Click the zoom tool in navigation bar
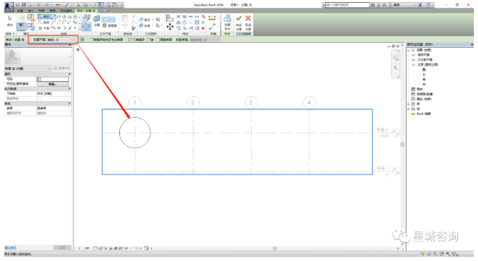The width and height of the screenshot is (478, 261). click(x=395, y=68)
